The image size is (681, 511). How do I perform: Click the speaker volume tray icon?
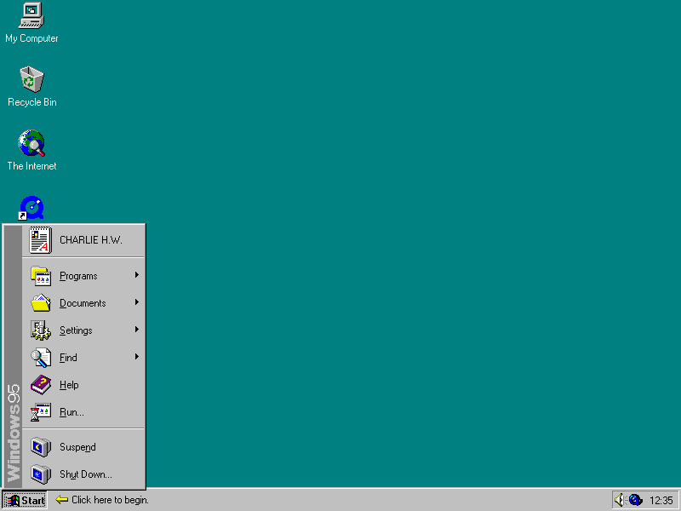[x=620, y=500]
